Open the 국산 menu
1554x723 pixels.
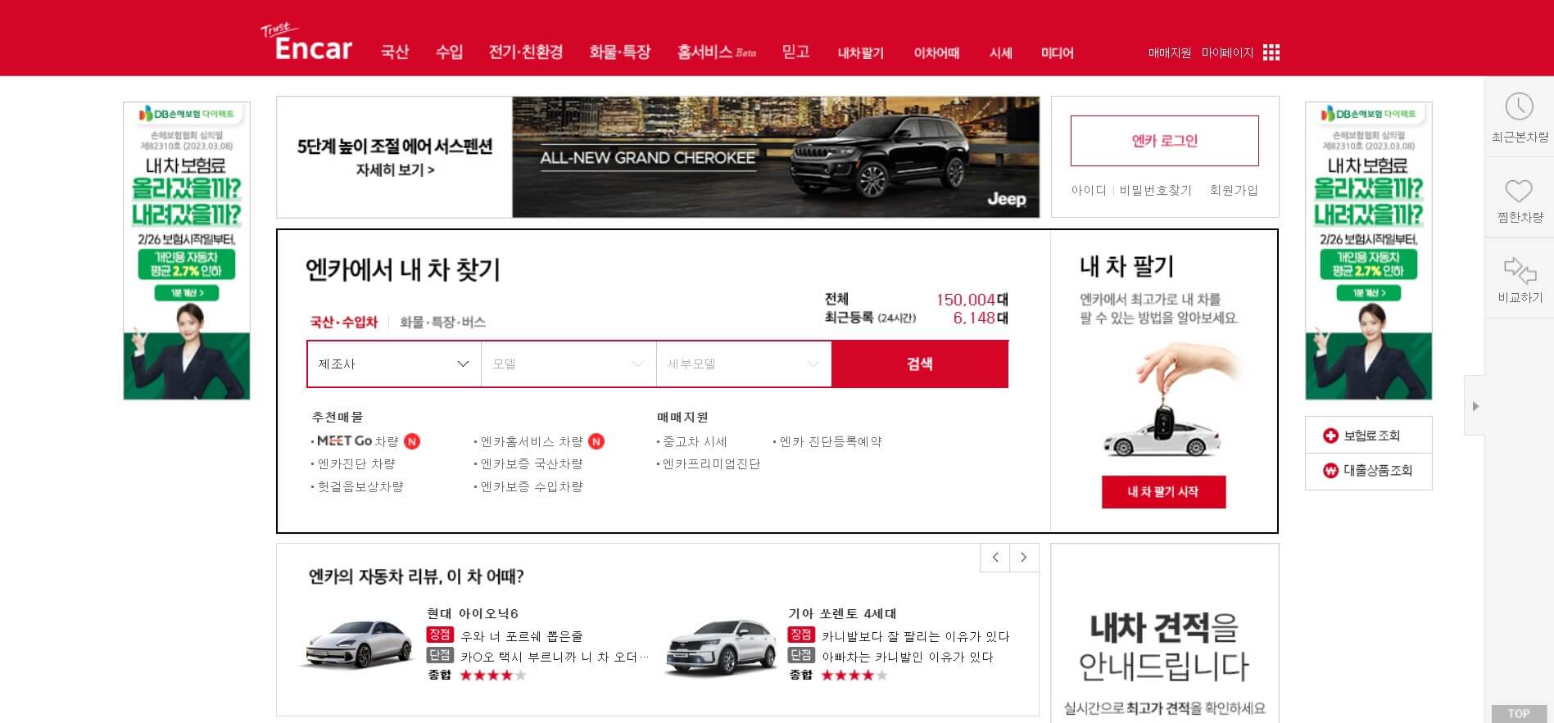click(395, 52)
